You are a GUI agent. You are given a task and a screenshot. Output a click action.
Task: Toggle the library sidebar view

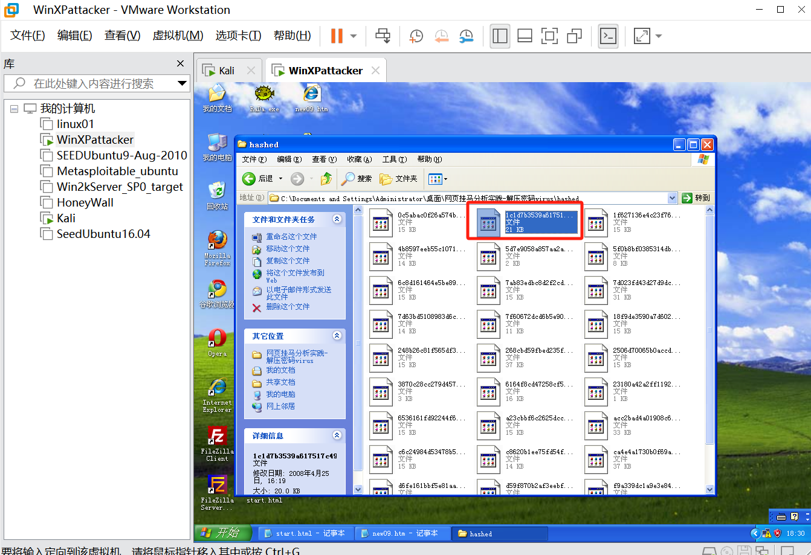tap(500, 36)
